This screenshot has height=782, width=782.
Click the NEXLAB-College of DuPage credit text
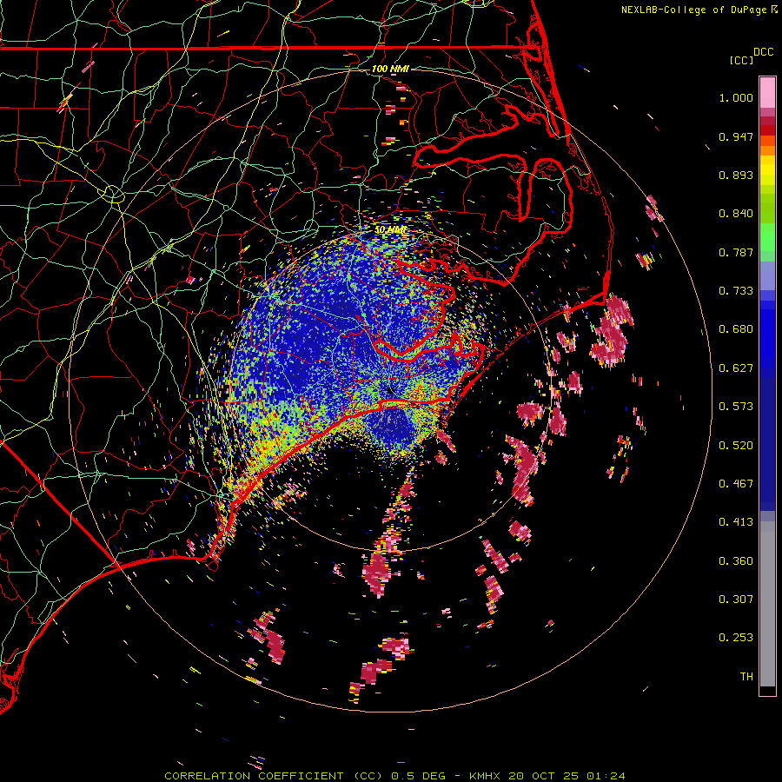[x=693, y=10]
